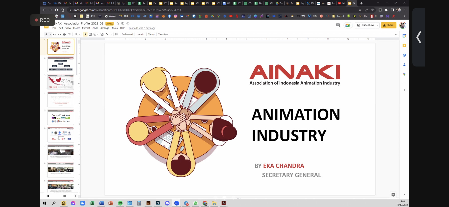Click the Insert image icon
Viewport: 449px width, 207px height.
[95, 34]
